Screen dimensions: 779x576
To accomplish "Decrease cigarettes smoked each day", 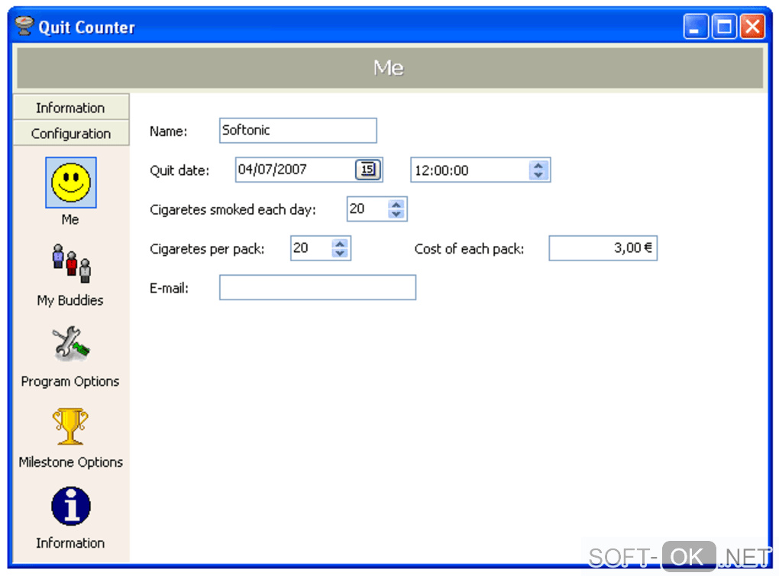I will (x=396, y=214).
